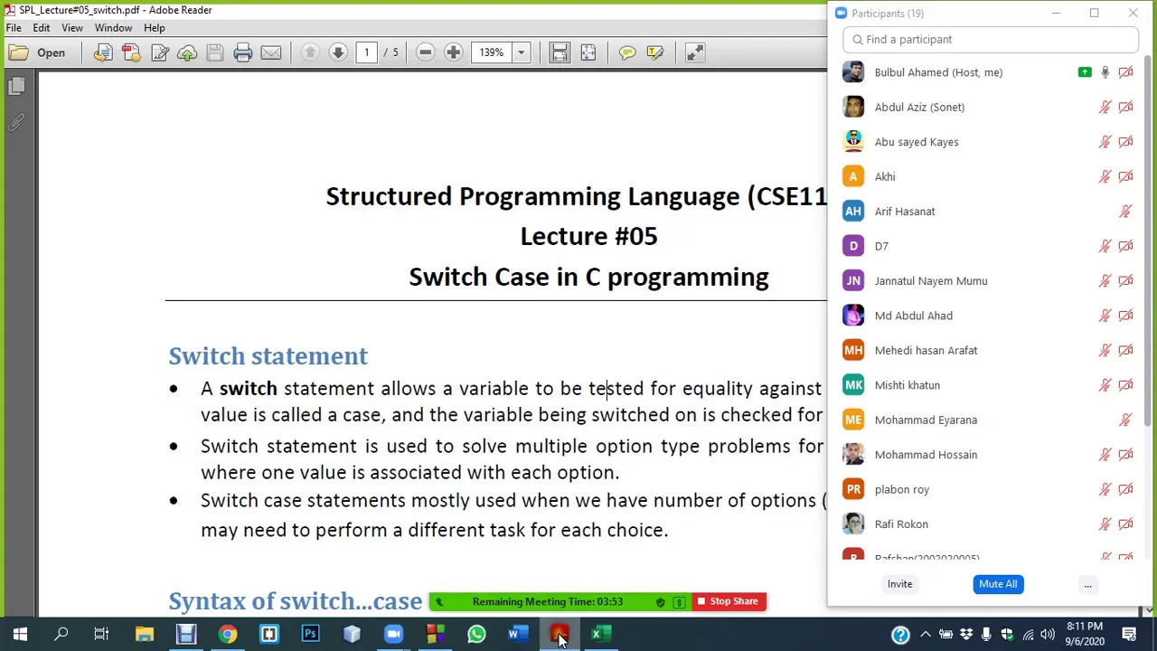
Task: Toggle fit-width scrolling mode icon
Action: (560, 52)
